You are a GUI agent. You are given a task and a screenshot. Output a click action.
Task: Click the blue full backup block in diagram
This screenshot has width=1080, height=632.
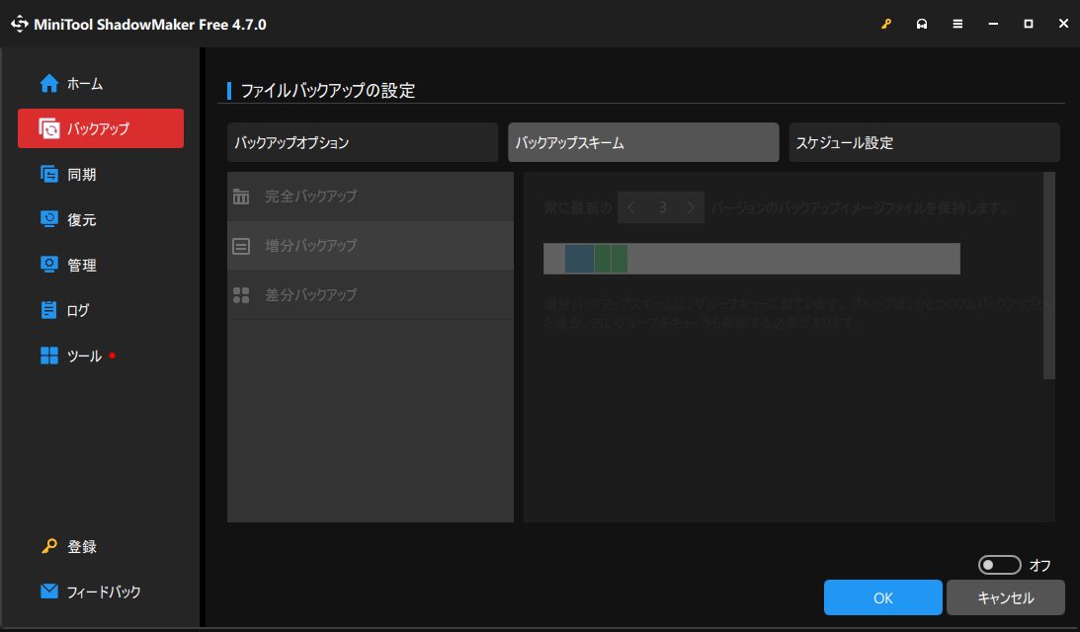(579, 259)
